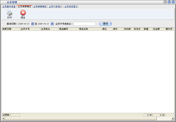Open the 会员续费情况 tab
Screen dimensions: 176x122
click(x=40, y=6)
